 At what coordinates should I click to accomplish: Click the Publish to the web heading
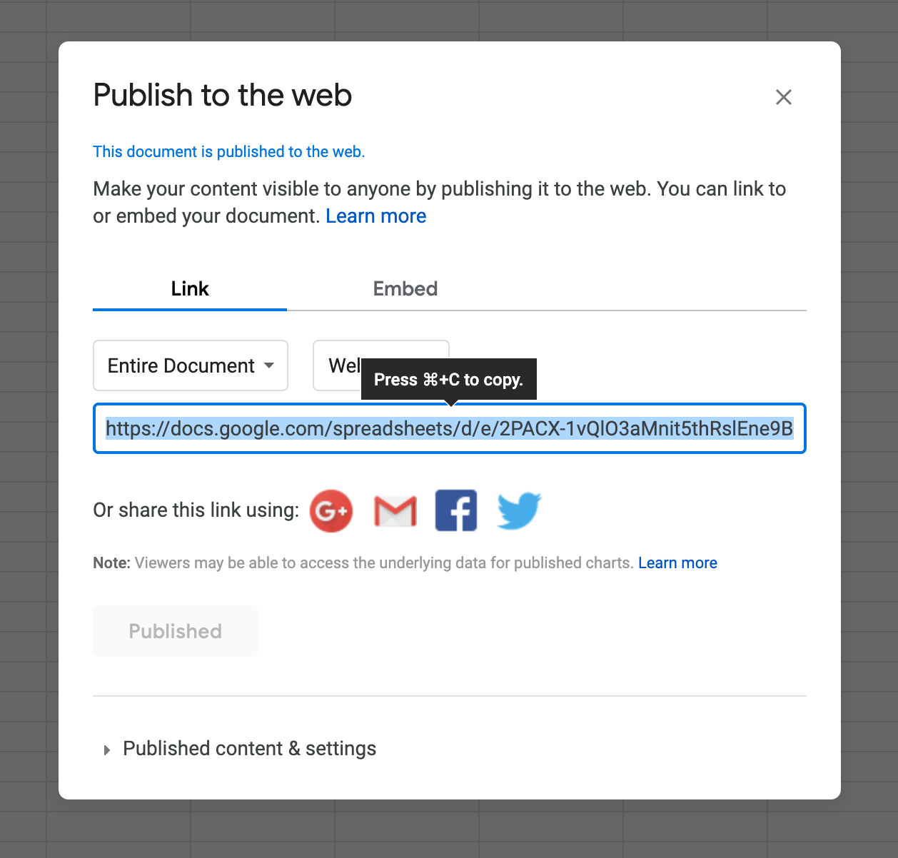[223, 95]
